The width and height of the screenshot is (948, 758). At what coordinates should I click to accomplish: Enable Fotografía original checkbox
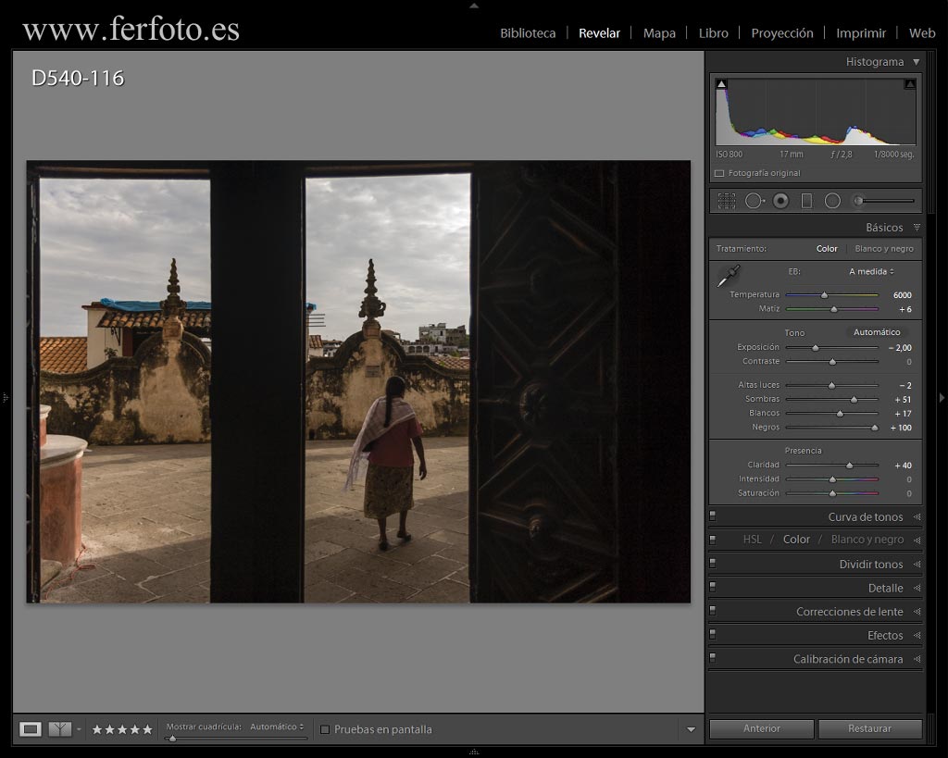coord(719,173)
